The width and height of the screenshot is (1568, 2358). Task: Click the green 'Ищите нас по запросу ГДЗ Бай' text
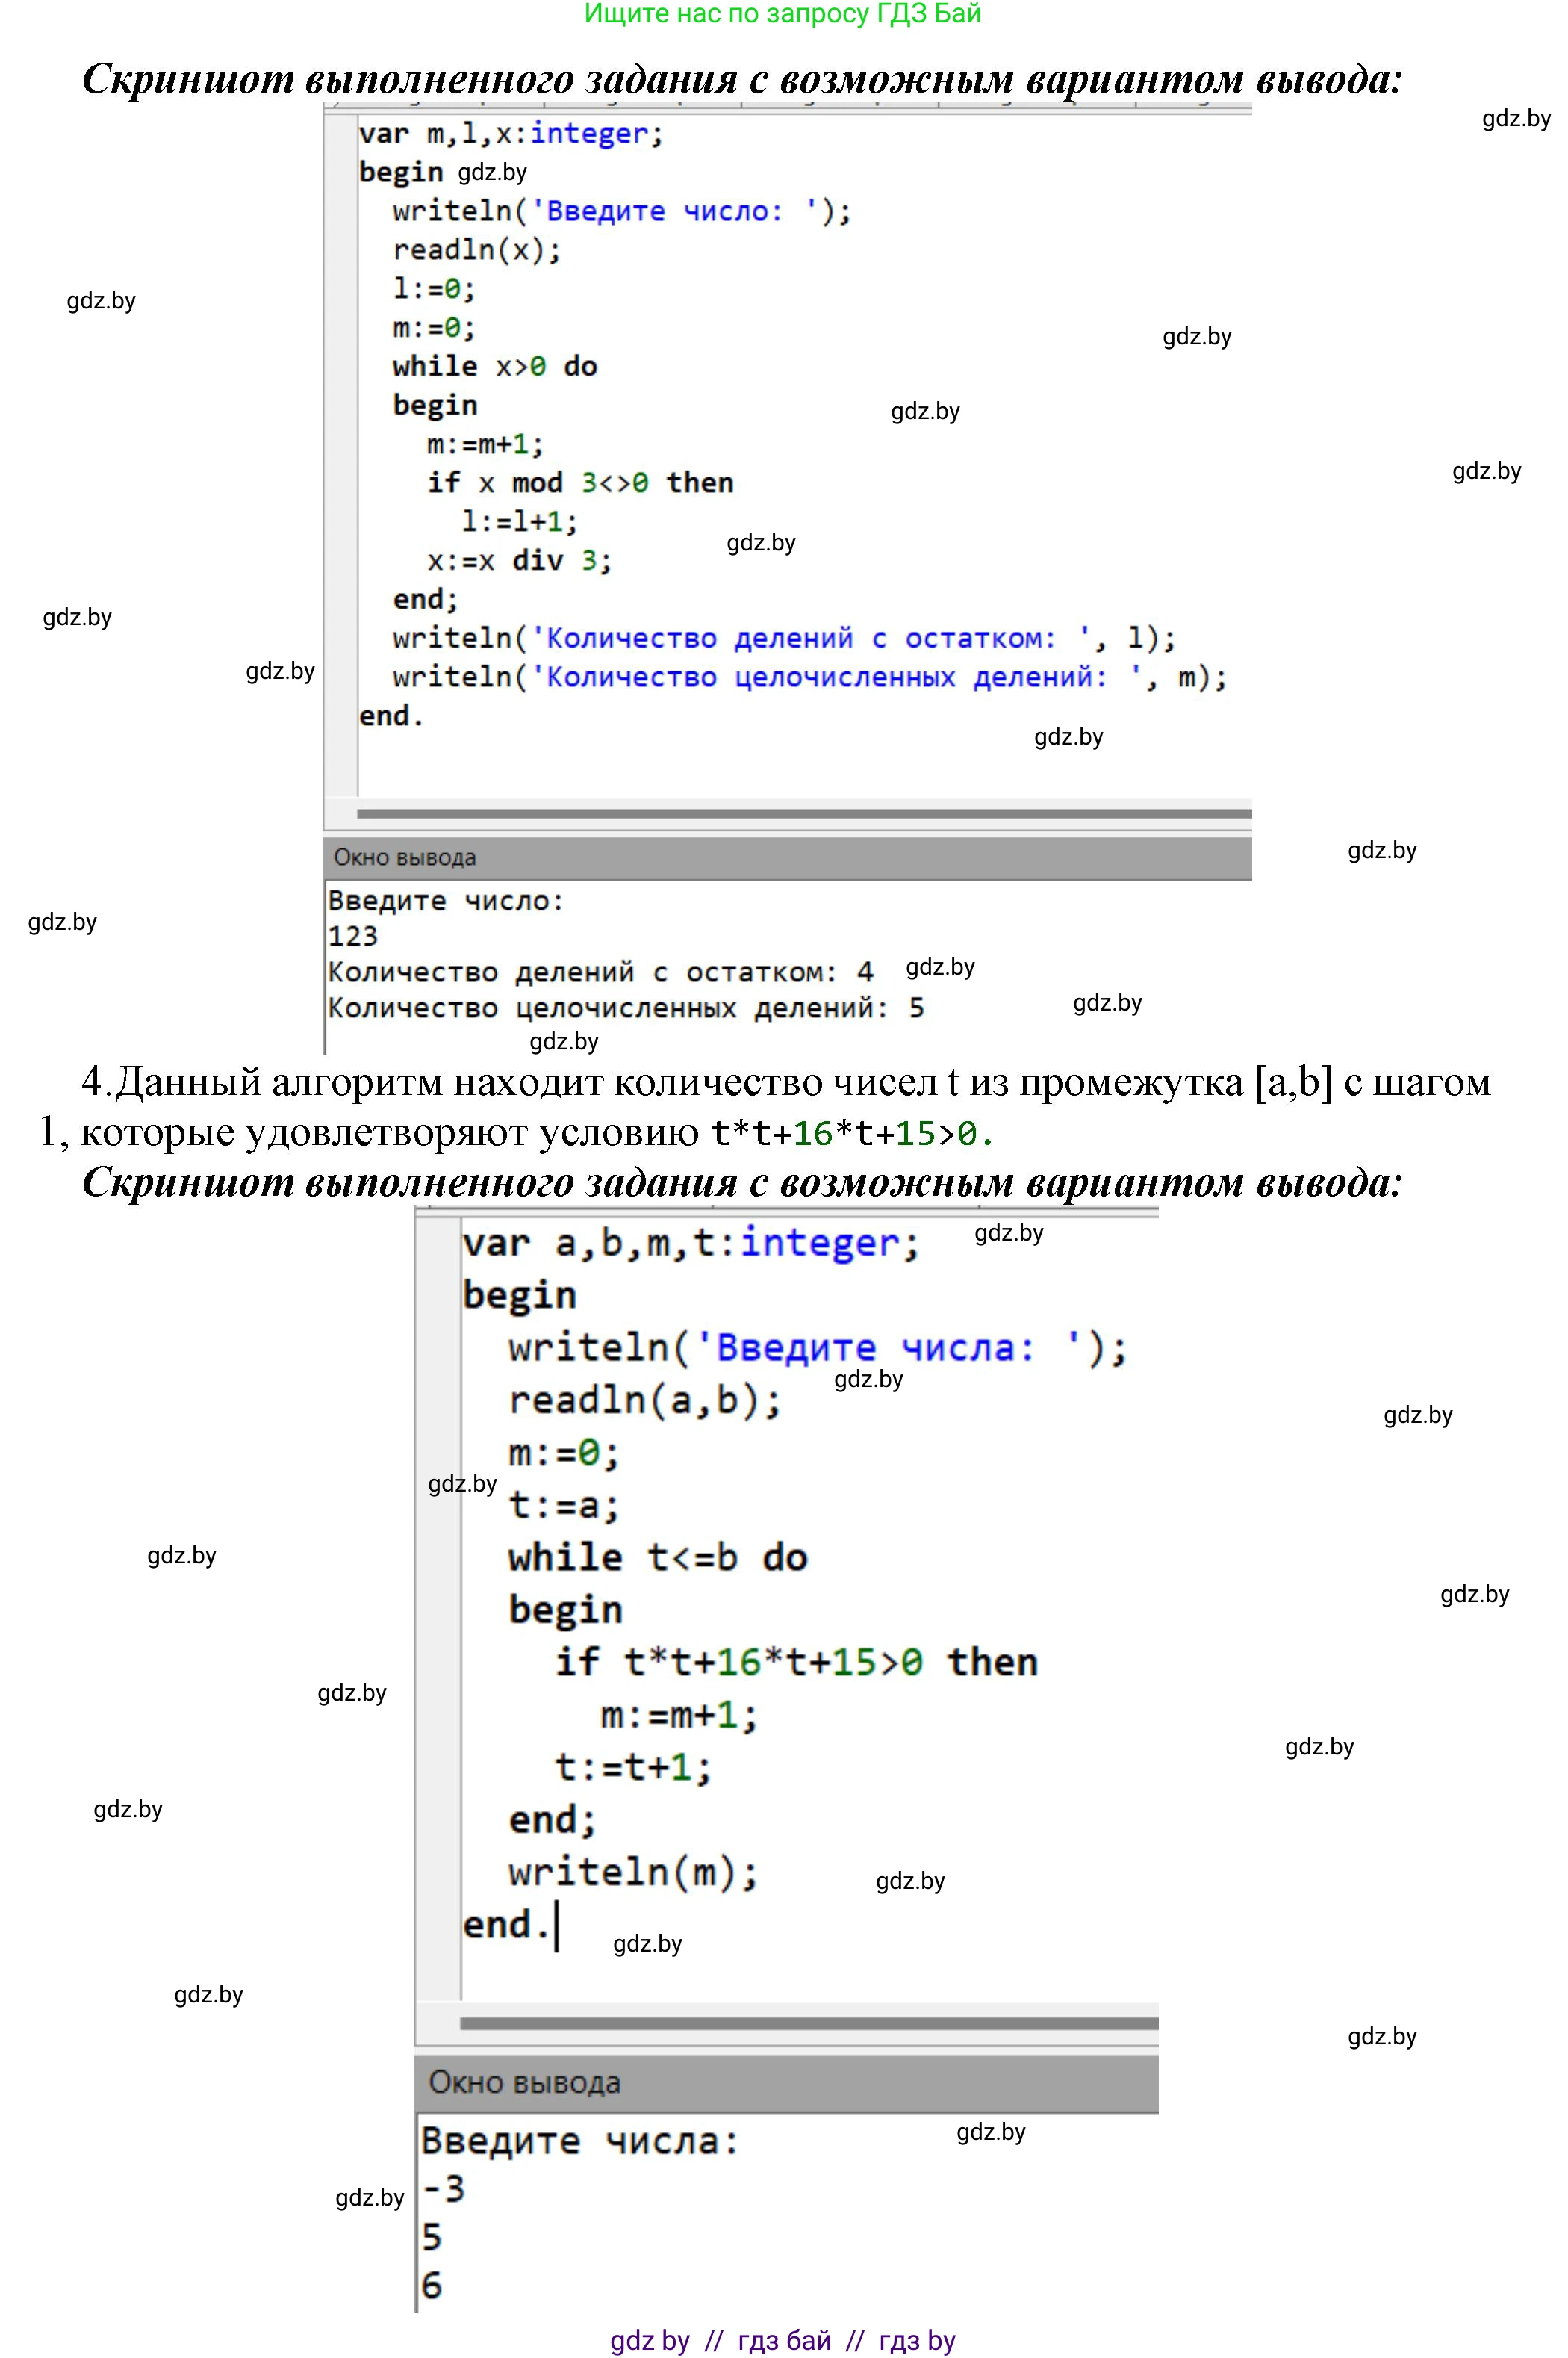782,14
